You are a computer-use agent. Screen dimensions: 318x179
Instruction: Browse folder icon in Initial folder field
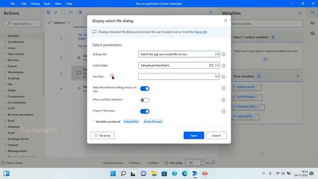211,65
